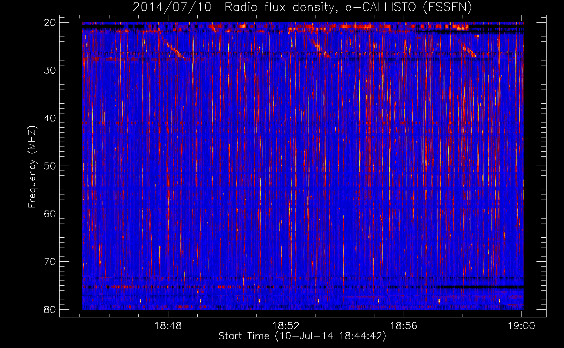
Task: Click the Start Time axis label
Action: 302,336
